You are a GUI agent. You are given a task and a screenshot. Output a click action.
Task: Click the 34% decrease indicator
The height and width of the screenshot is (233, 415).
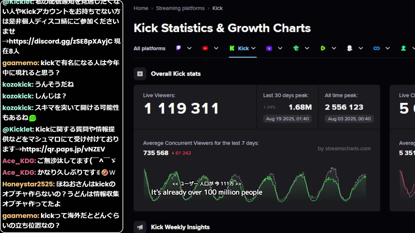coord(269,107)
